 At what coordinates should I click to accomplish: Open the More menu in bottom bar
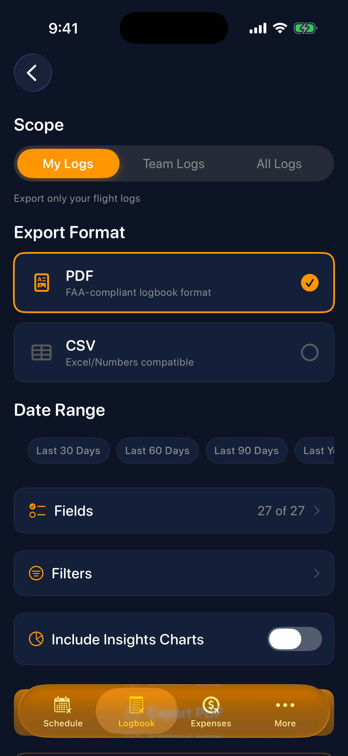coord(285,705)
